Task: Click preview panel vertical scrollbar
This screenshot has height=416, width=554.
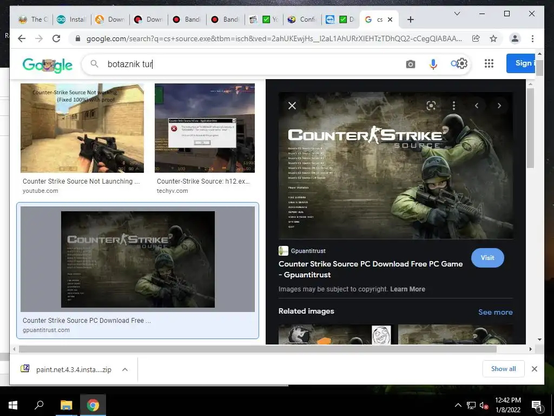Action: click(x=530, y=128)
